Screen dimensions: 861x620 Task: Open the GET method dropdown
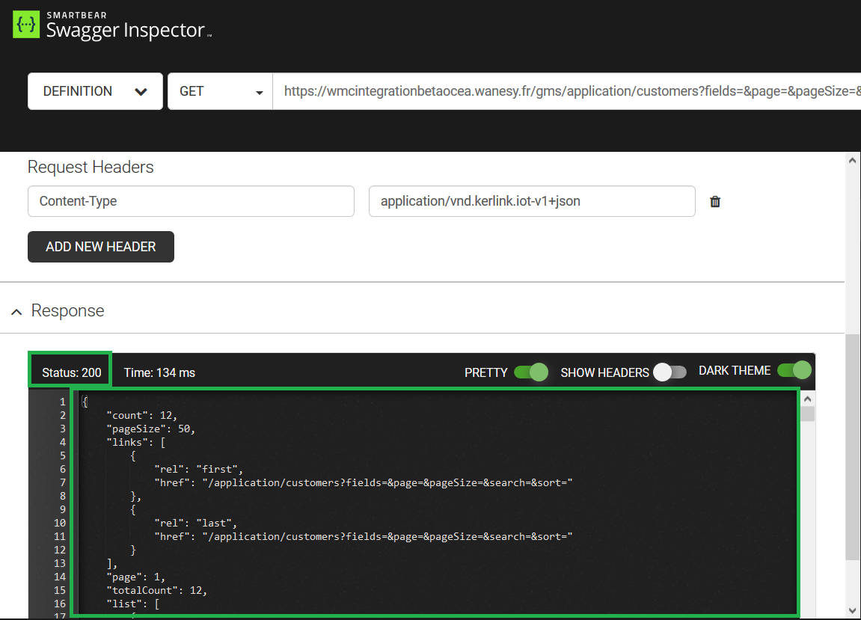220,91
